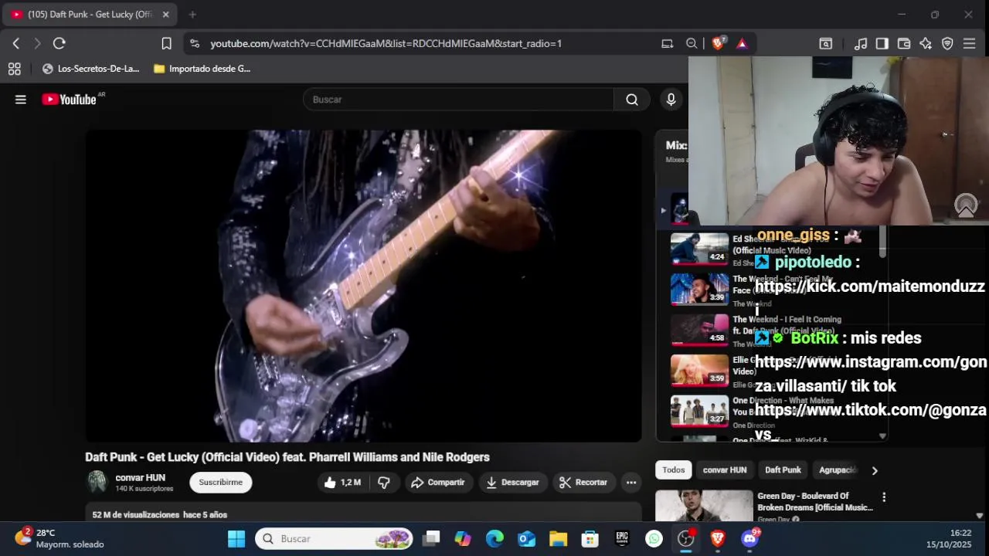The width and height of the screenshot is (989, 556).
Task: Download the video with Descargar
Action: pos(512,482)
